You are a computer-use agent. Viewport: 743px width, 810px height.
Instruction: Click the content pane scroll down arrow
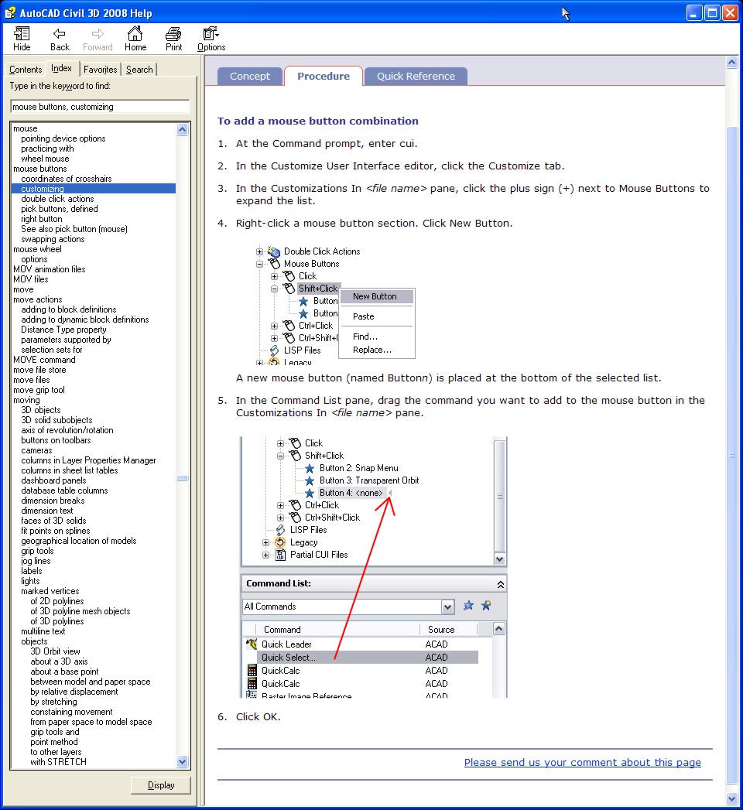point(732,798)
